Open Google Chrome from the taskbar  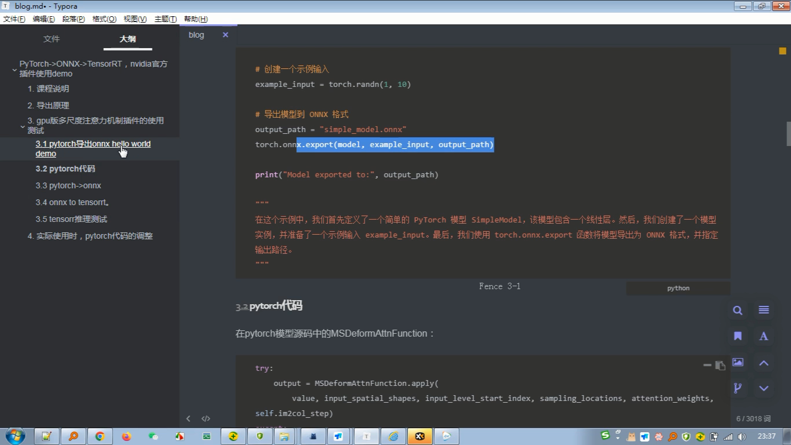[100, 436]
